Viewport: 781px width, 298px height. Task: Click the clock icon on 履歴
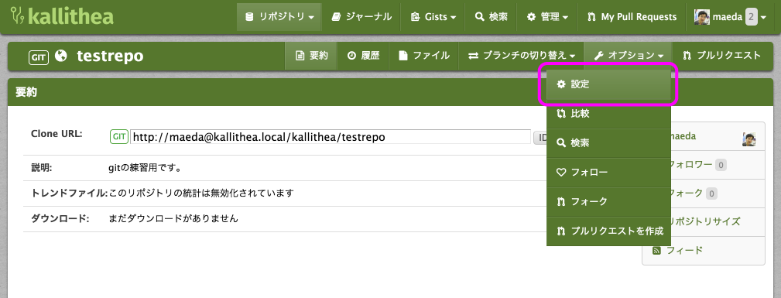point(351,56)
